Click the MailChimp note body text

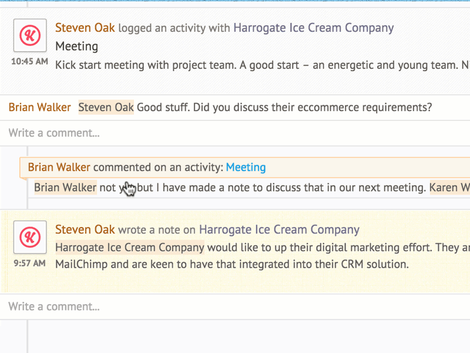[x=232, y=264]
